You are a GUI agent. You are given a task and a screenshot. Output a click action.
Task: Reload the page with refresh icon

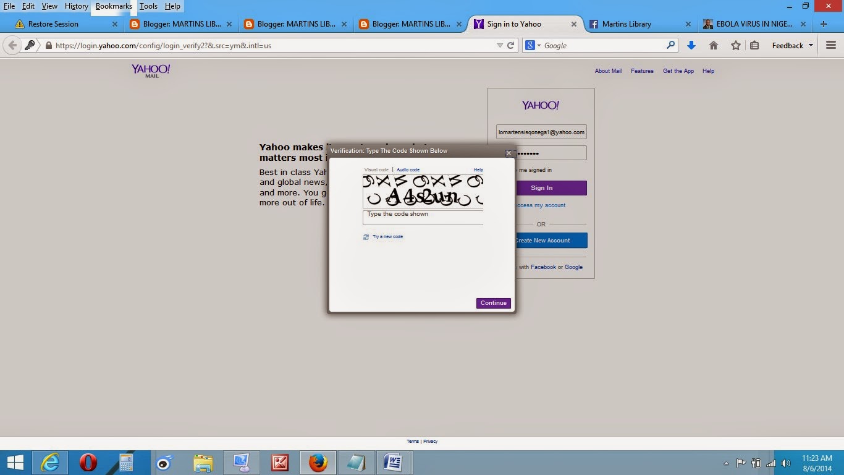(511, 45)
